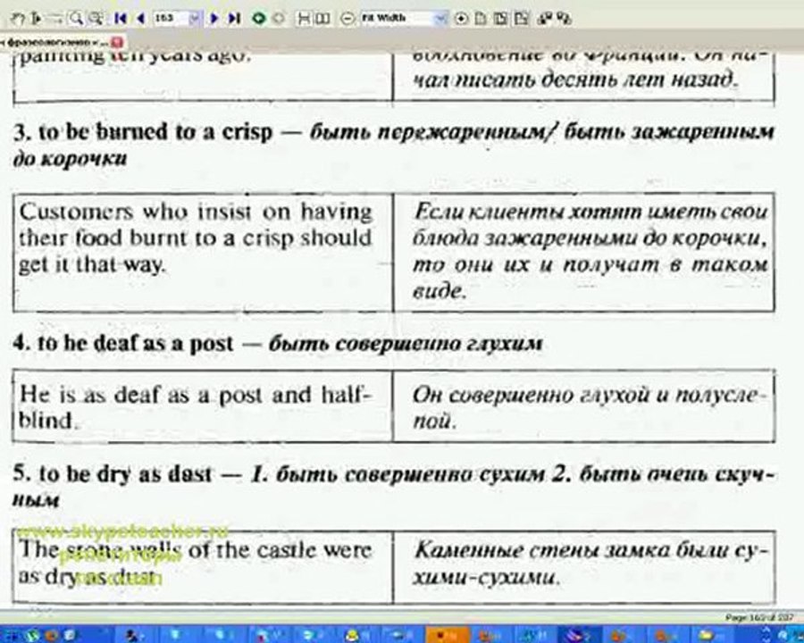804x643 pixels.
Task: Select the open document tab
Action: 56,42
